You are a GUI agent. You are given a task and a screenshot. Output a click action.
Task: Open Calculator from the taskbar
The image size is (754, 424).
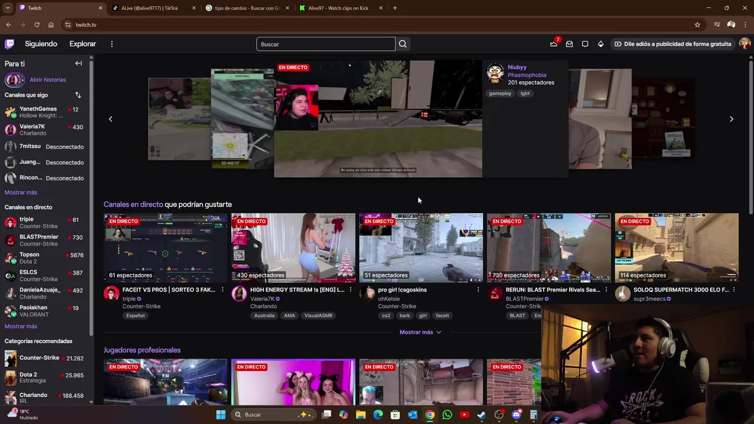533,415
